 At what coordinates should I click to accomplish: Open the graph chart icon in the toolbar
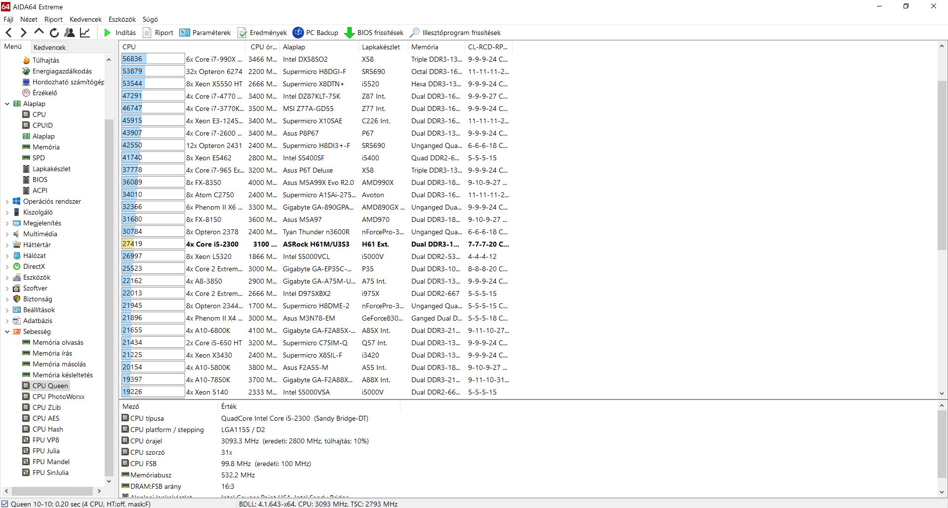pos(85,33)
